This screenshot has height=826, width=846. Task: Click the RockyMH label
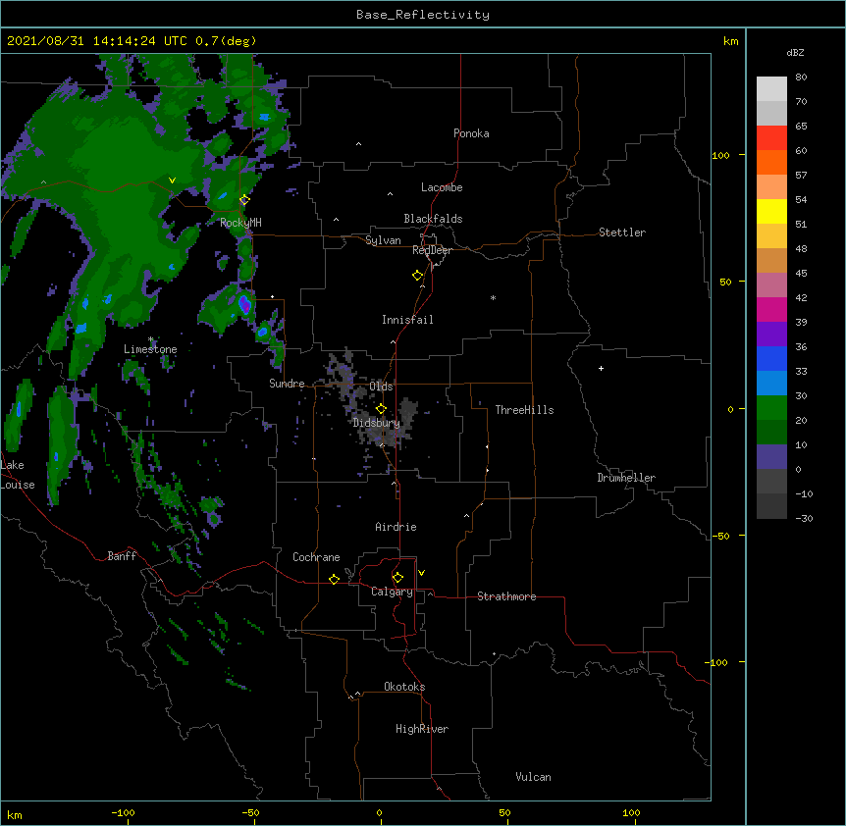pyautogui.click(x=240, y=223)
